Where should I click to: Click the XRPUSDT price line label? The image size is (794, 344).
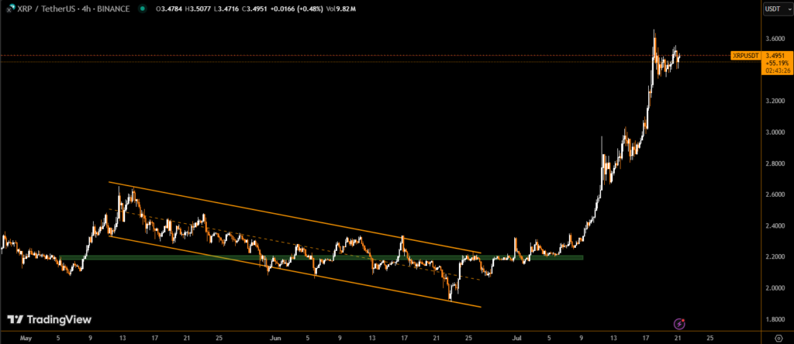tap(745, 56)
